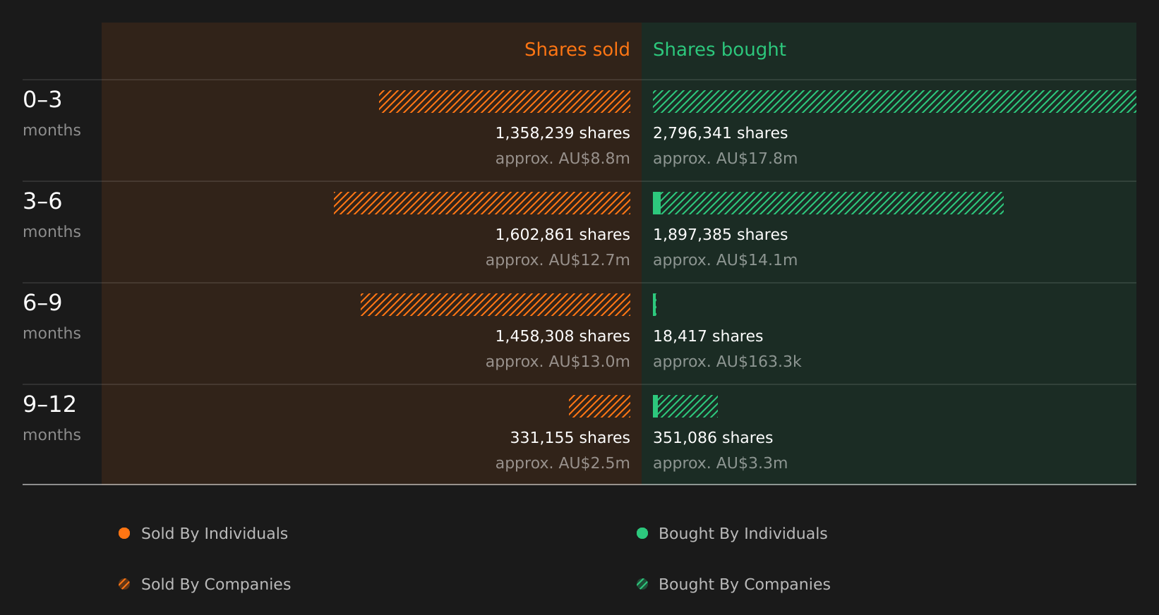Click the 331,155 shares value

click(x=570, y=438)
